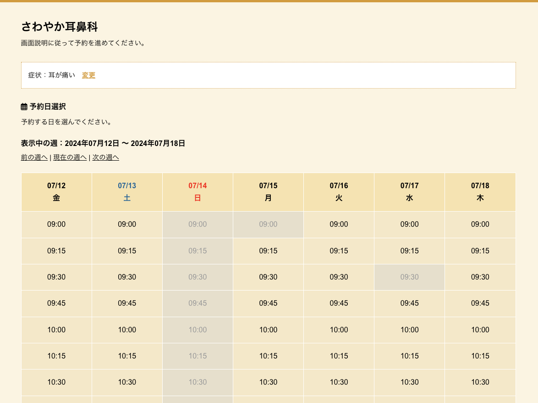538x403 pixels.
Task: Pick 09:15 on 07/18
Action: 480,251
